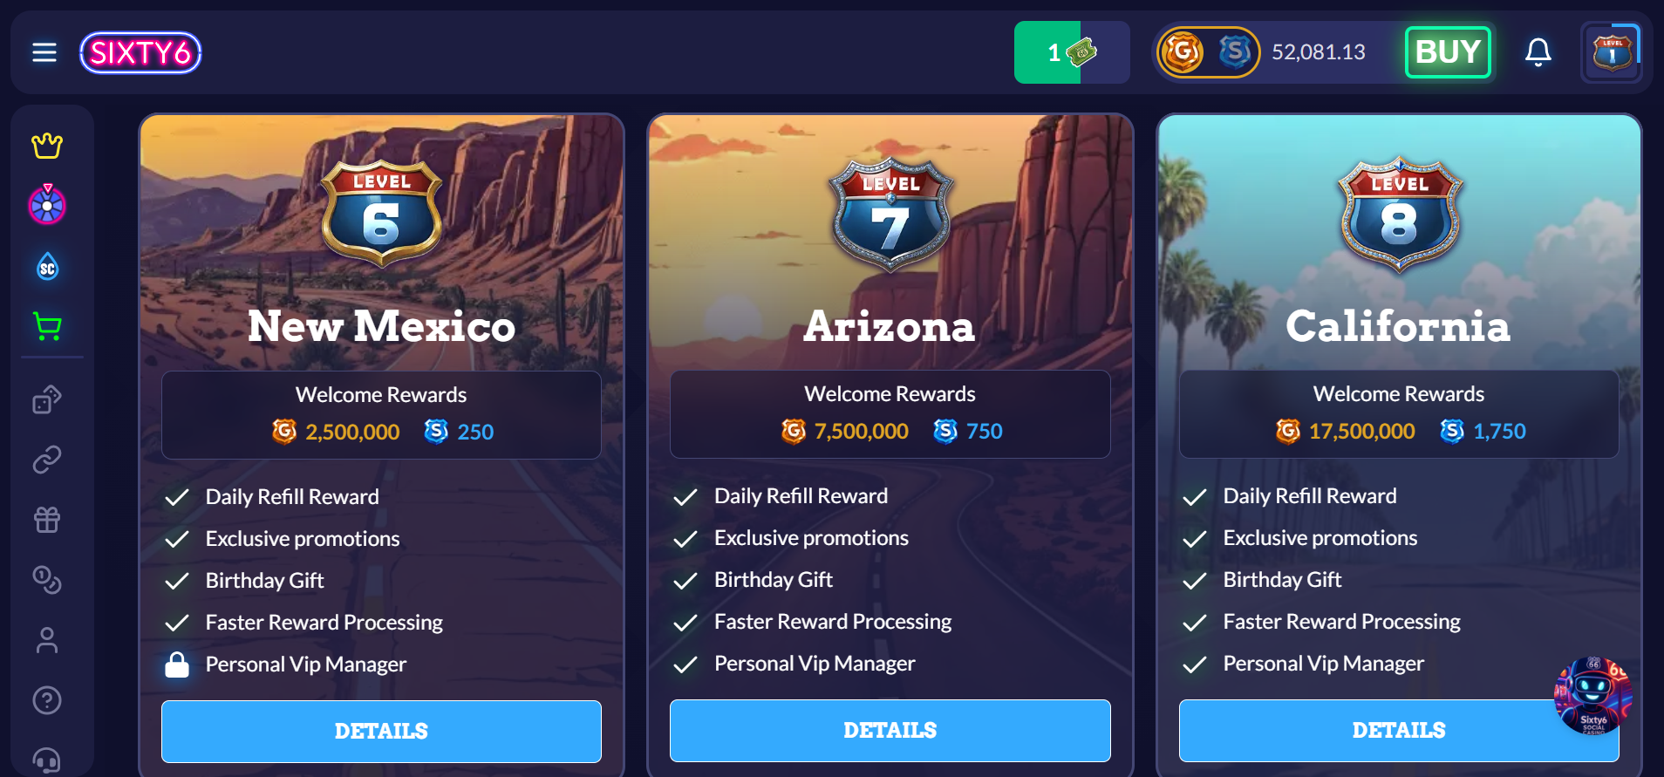Open the Level 1 profile badge

click(x=1612, y=52)
